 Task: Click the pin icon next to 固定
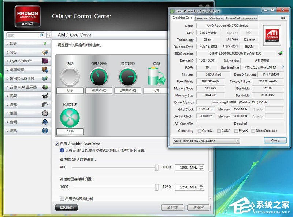tap(45, 43)
